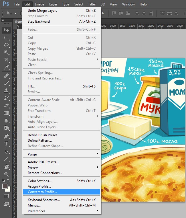The height and width of the screenshot is (218, 186).
Task: Select the Path Selection tool
Action: 6,151
